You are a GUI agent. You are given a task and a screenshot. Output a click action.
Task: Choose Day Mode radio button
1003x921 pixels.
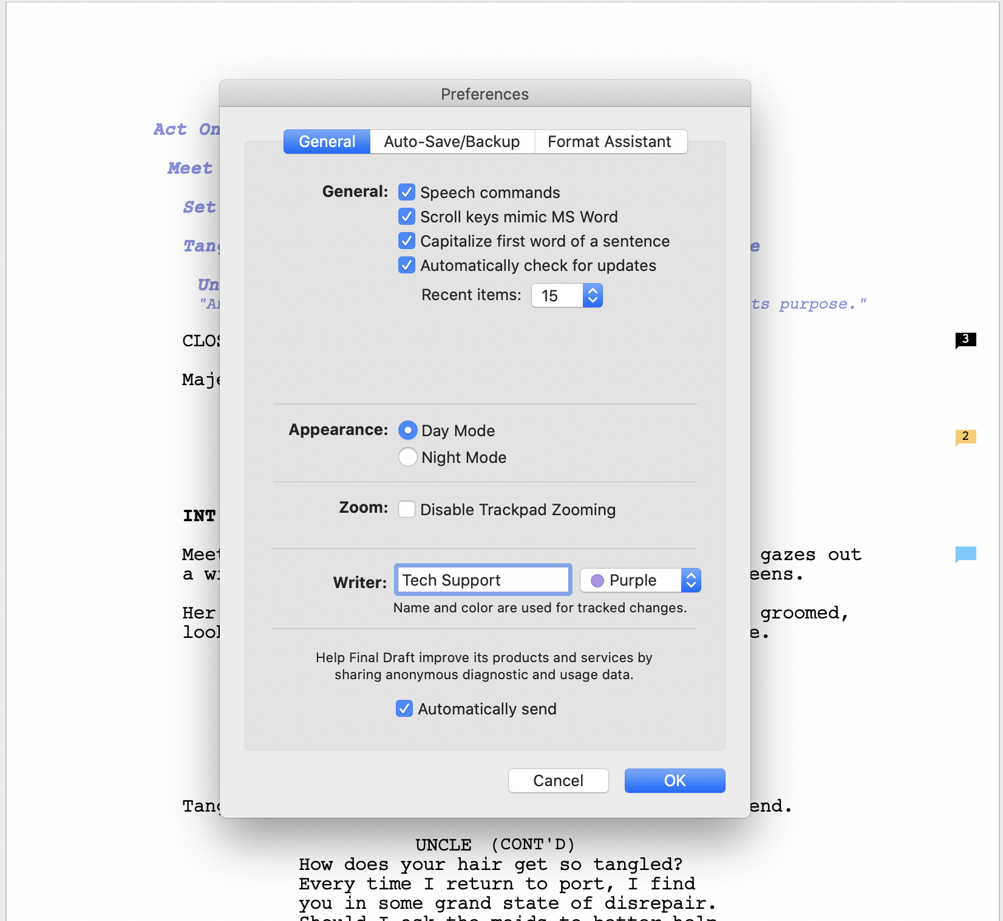(x=408, y=430)
